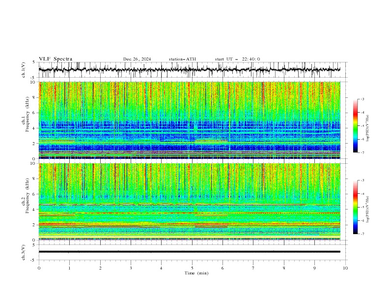This screenshot has width=389, height=301.
Task: Click the time-axis tick label "3"
Action: point(131,268)
